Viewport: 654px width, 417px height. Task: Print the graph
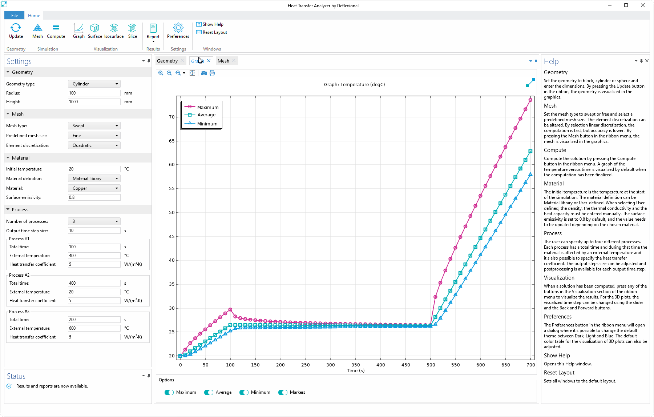212,73
